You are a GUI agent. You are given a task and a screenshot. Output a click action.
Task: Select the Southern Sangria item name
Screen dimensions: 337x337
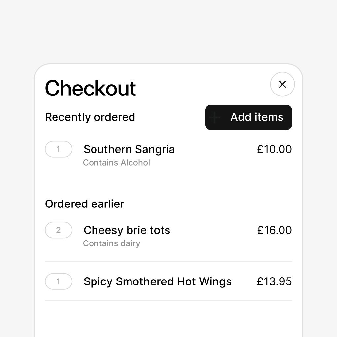click(129, 149)
